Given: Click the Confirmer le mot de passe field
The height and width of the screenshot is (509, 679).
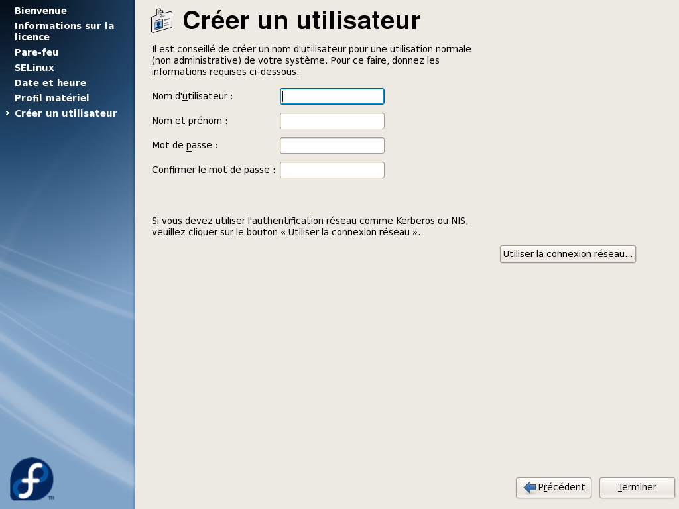Looking at the screenshot, I should tap(332, 170).
